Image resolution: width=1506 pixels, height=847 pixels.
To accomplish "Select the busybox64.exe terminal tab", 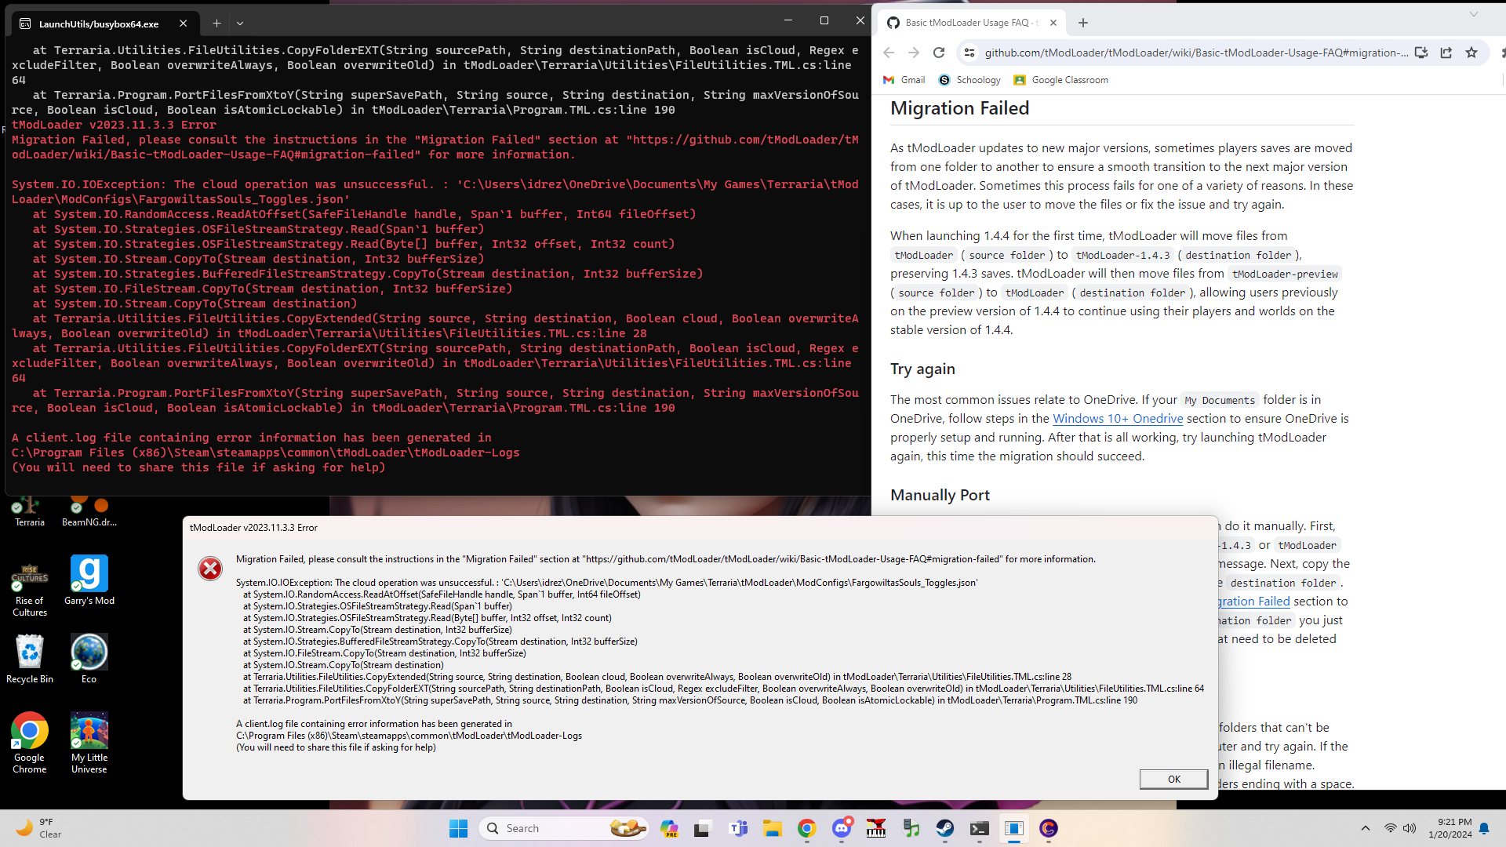I will click(x=98, y=24).
